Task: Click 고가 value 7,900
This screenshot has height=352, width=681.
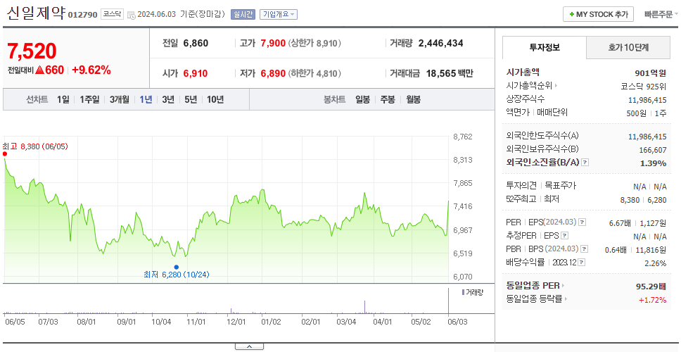Action: point(273,43)
